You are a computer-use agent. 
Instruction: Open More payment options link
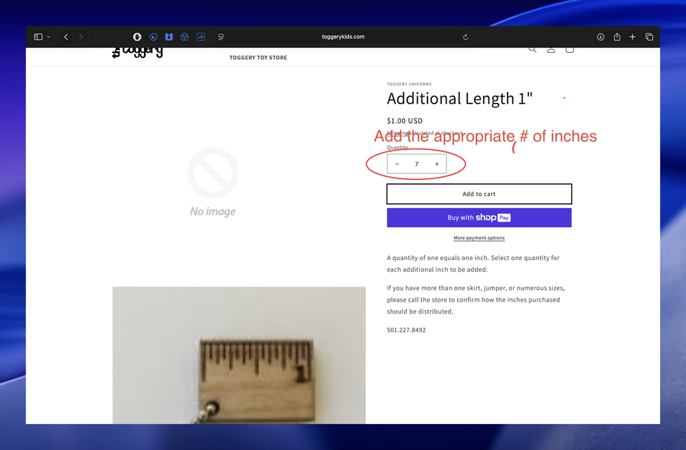(x=479, y=238)
